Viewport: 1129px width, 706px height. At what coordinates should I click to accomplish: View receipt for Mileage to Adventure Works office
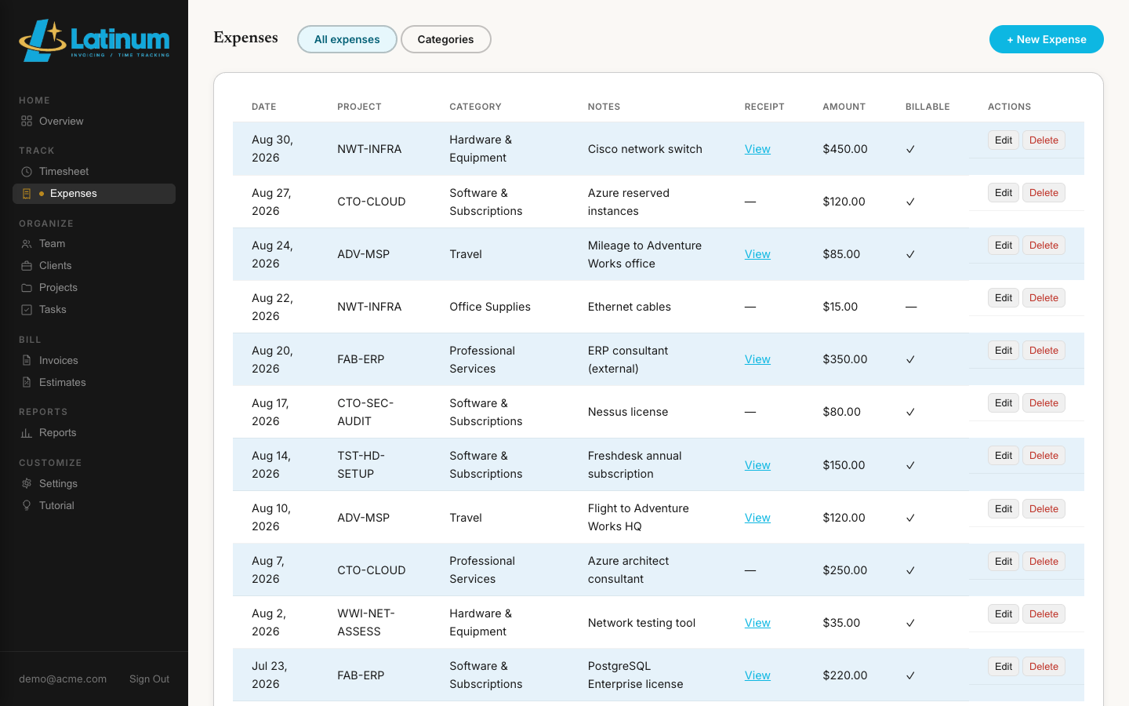[x=757, y=254]
